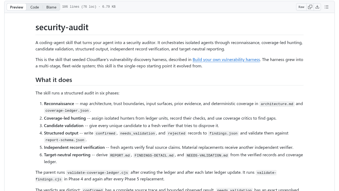Viewport: 339px width, 191px height.
Task: Select the 'validate-coverage-ledger.cjs' code label
Action: click(98, 173)
